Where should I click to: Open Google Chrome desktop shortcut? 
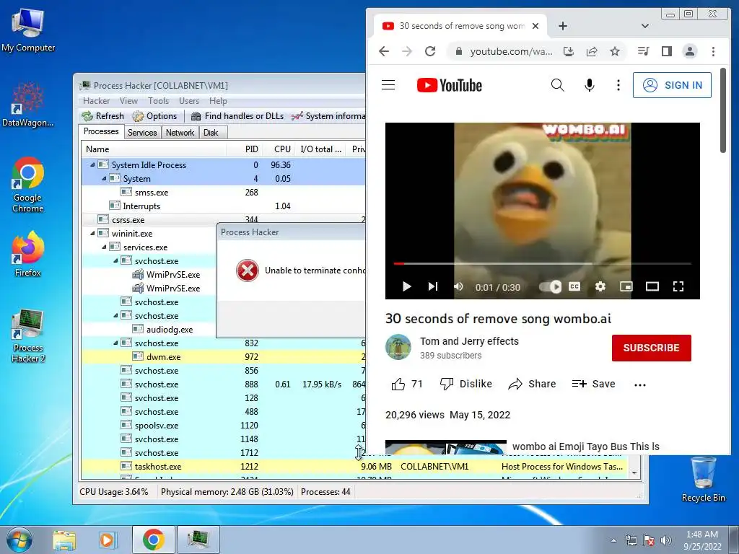click(28, 185)
